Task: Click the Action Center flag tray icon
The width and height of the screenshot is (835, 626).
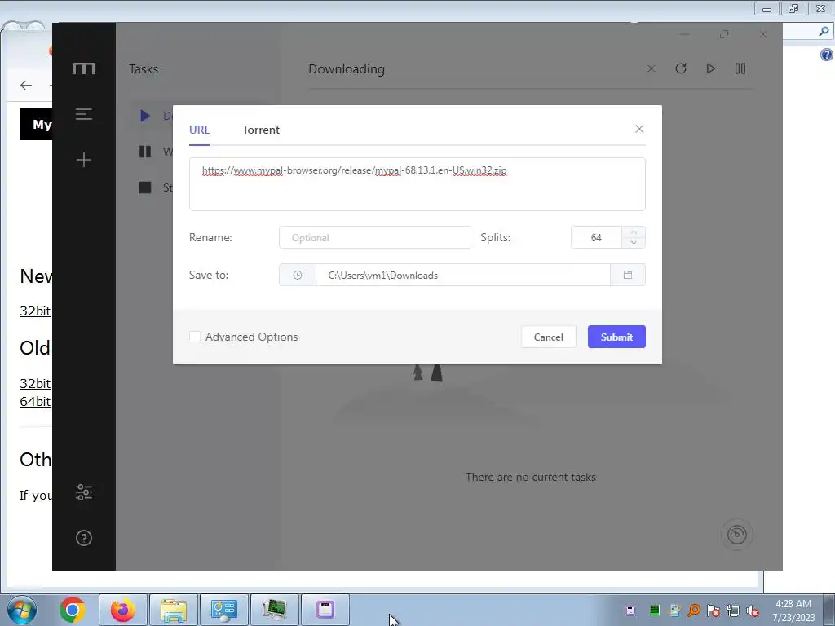Action: (713, 611)
